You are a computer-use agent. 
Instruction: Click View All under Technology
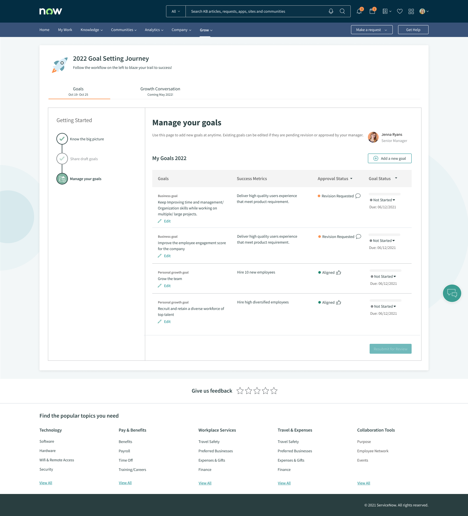tap(46, 483)
